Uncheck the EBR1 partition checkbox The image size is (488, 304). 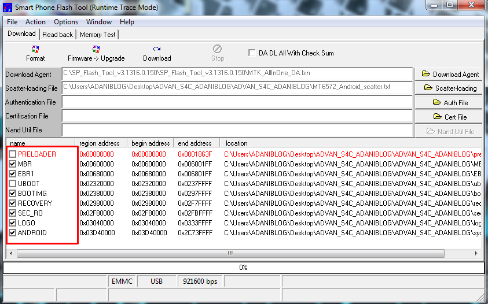(x=13, y=174)
